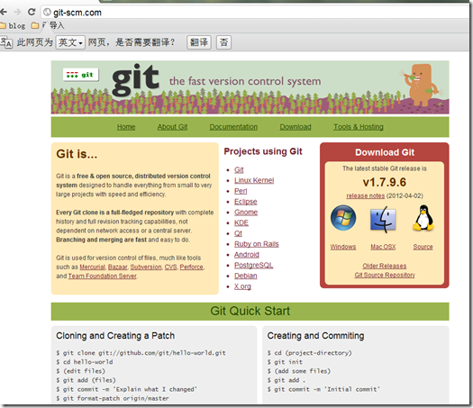
Task: Click the Git Quick Start heading bar
Action: click(x=250, y=312)
